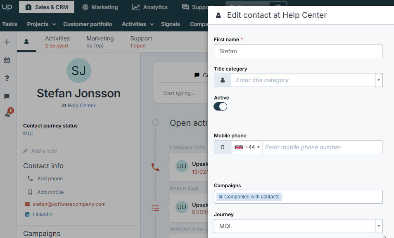Click the Stefan Jonsson name heading
This screenshot has width=394, height=238.
(x=78, y=93)
